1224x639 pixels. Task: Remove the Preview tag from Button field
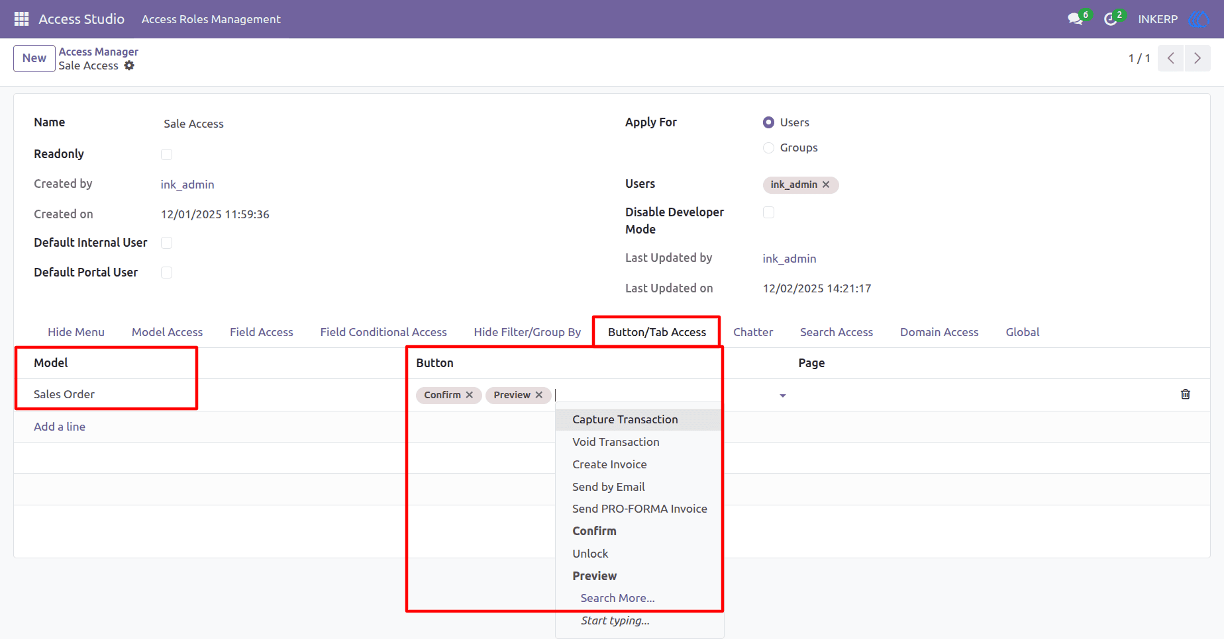[539, 395]
